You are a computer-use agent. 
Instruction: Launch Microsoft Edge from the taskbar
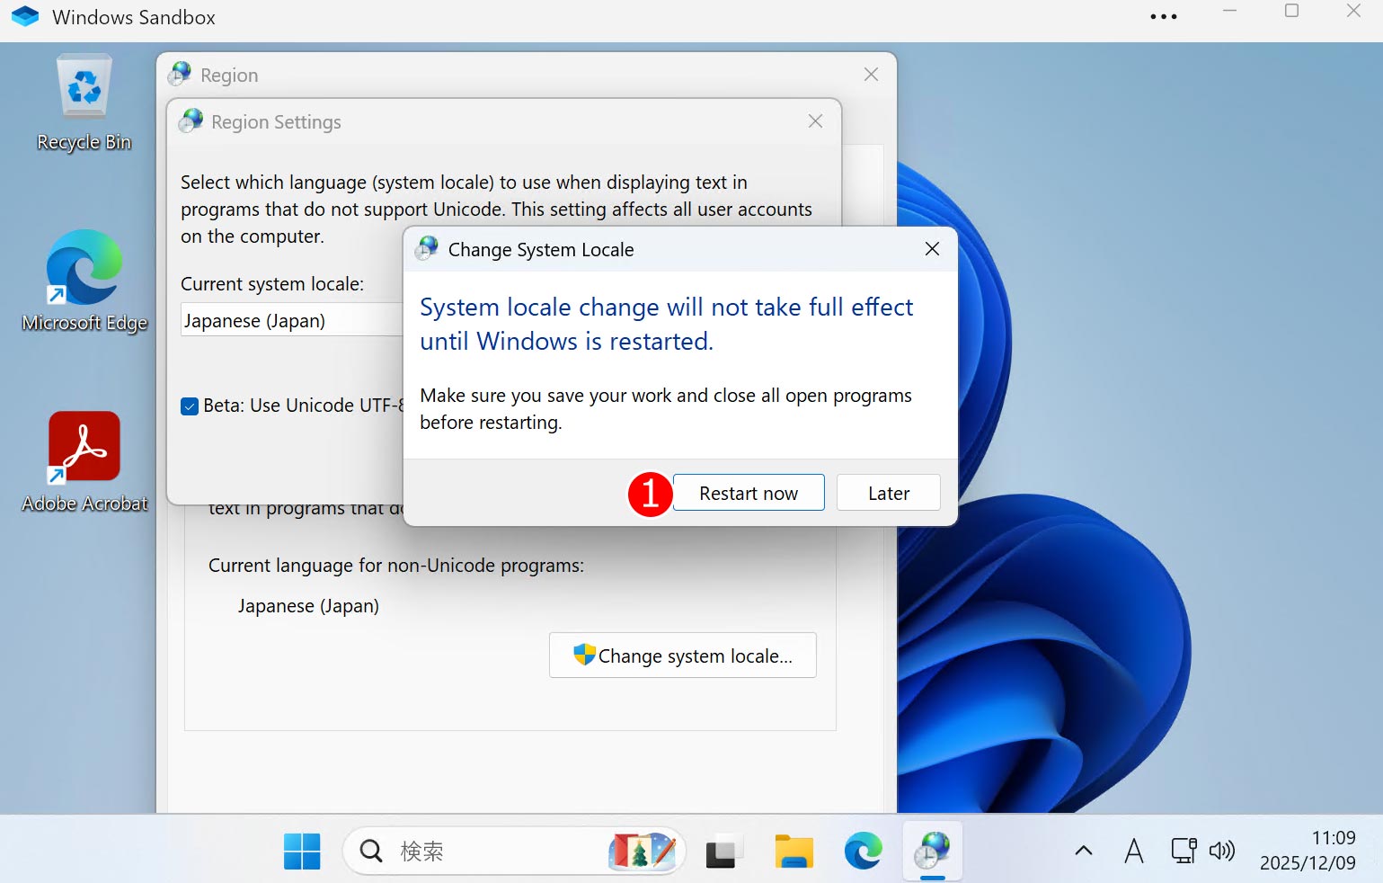tap(863, 851)
